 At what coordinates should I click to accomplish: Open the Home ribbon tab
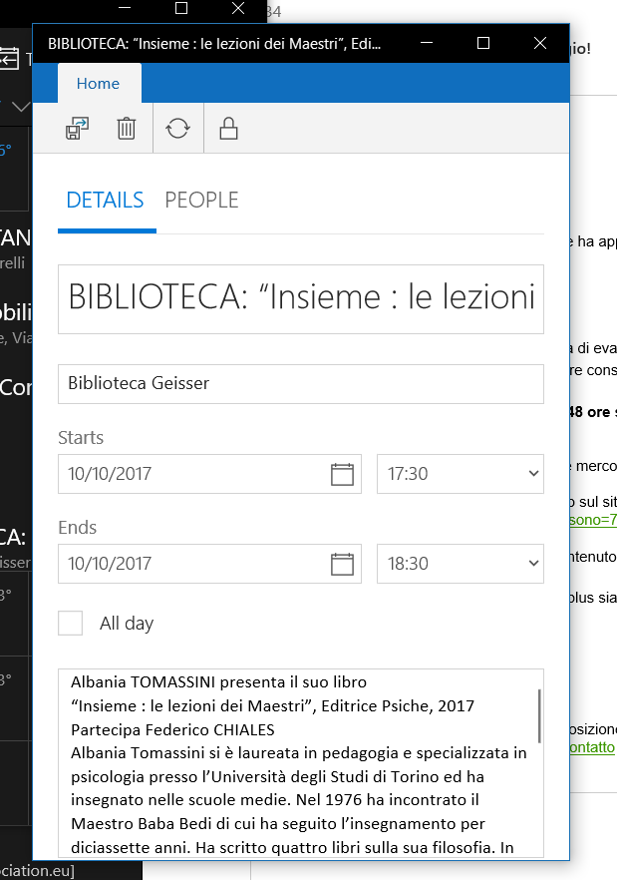point(99,84)
